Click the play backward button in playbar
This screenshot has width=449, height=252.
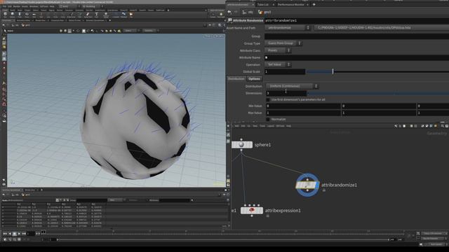pos(9,233)
